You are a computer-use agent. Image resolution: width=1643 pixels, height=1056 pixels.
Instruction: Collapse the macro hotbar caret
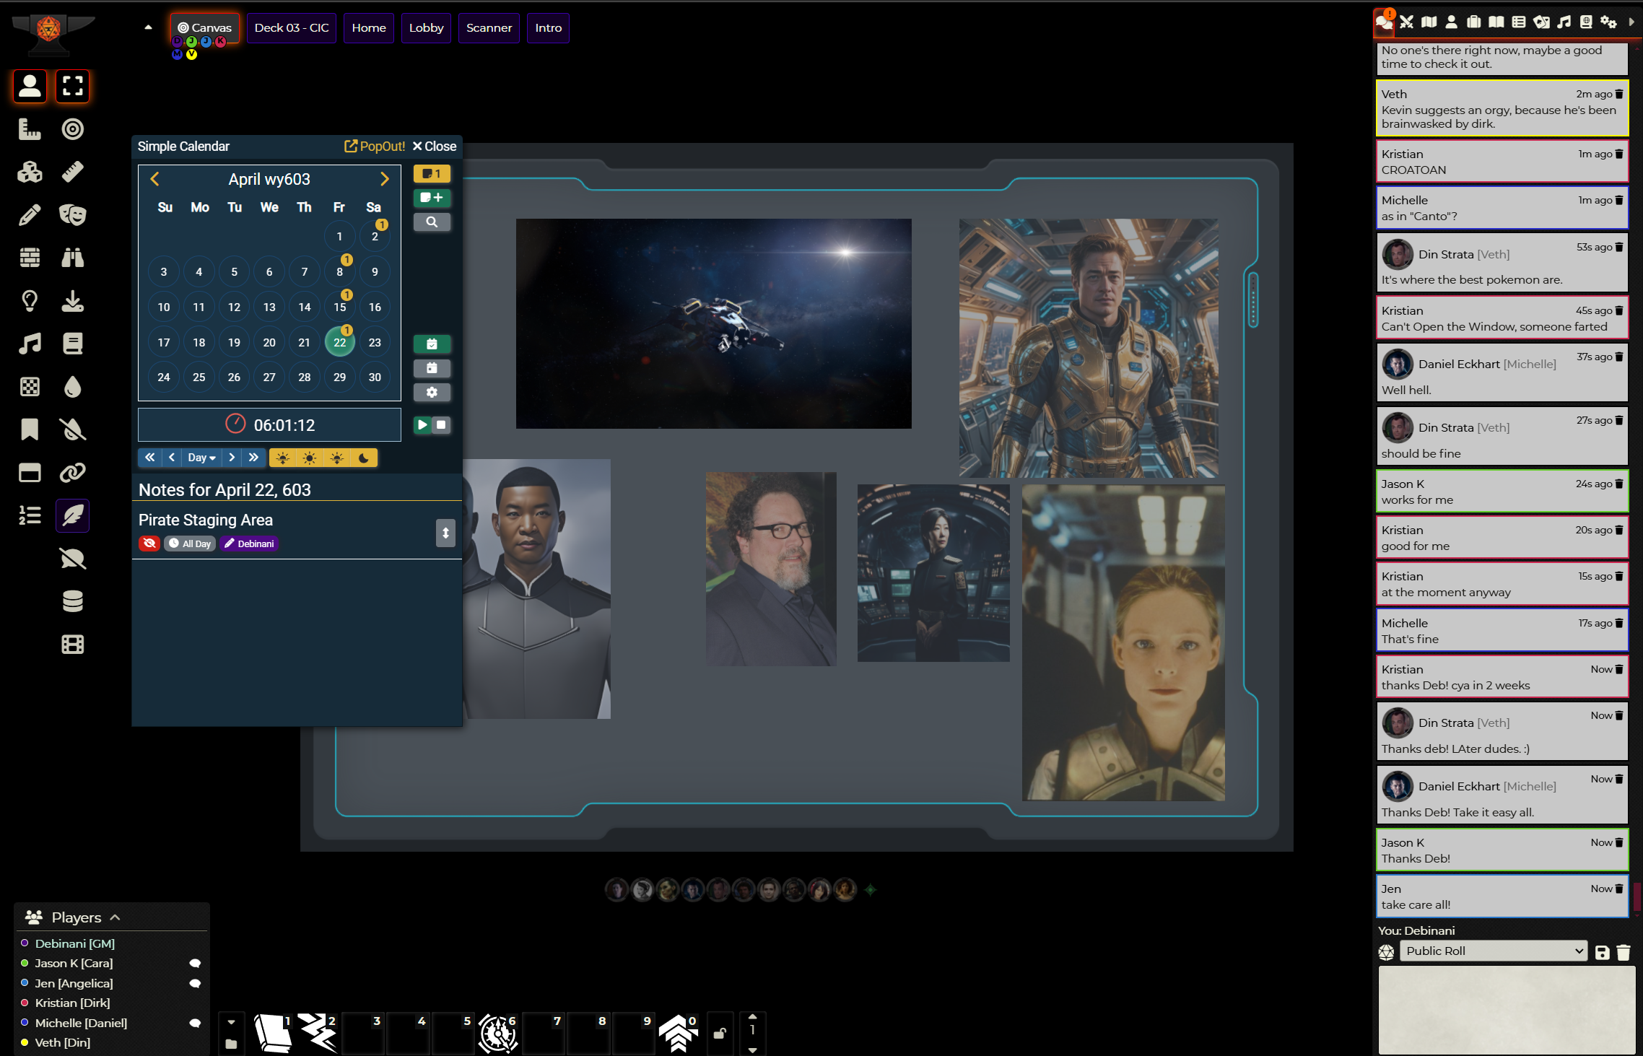point(231,1022)
